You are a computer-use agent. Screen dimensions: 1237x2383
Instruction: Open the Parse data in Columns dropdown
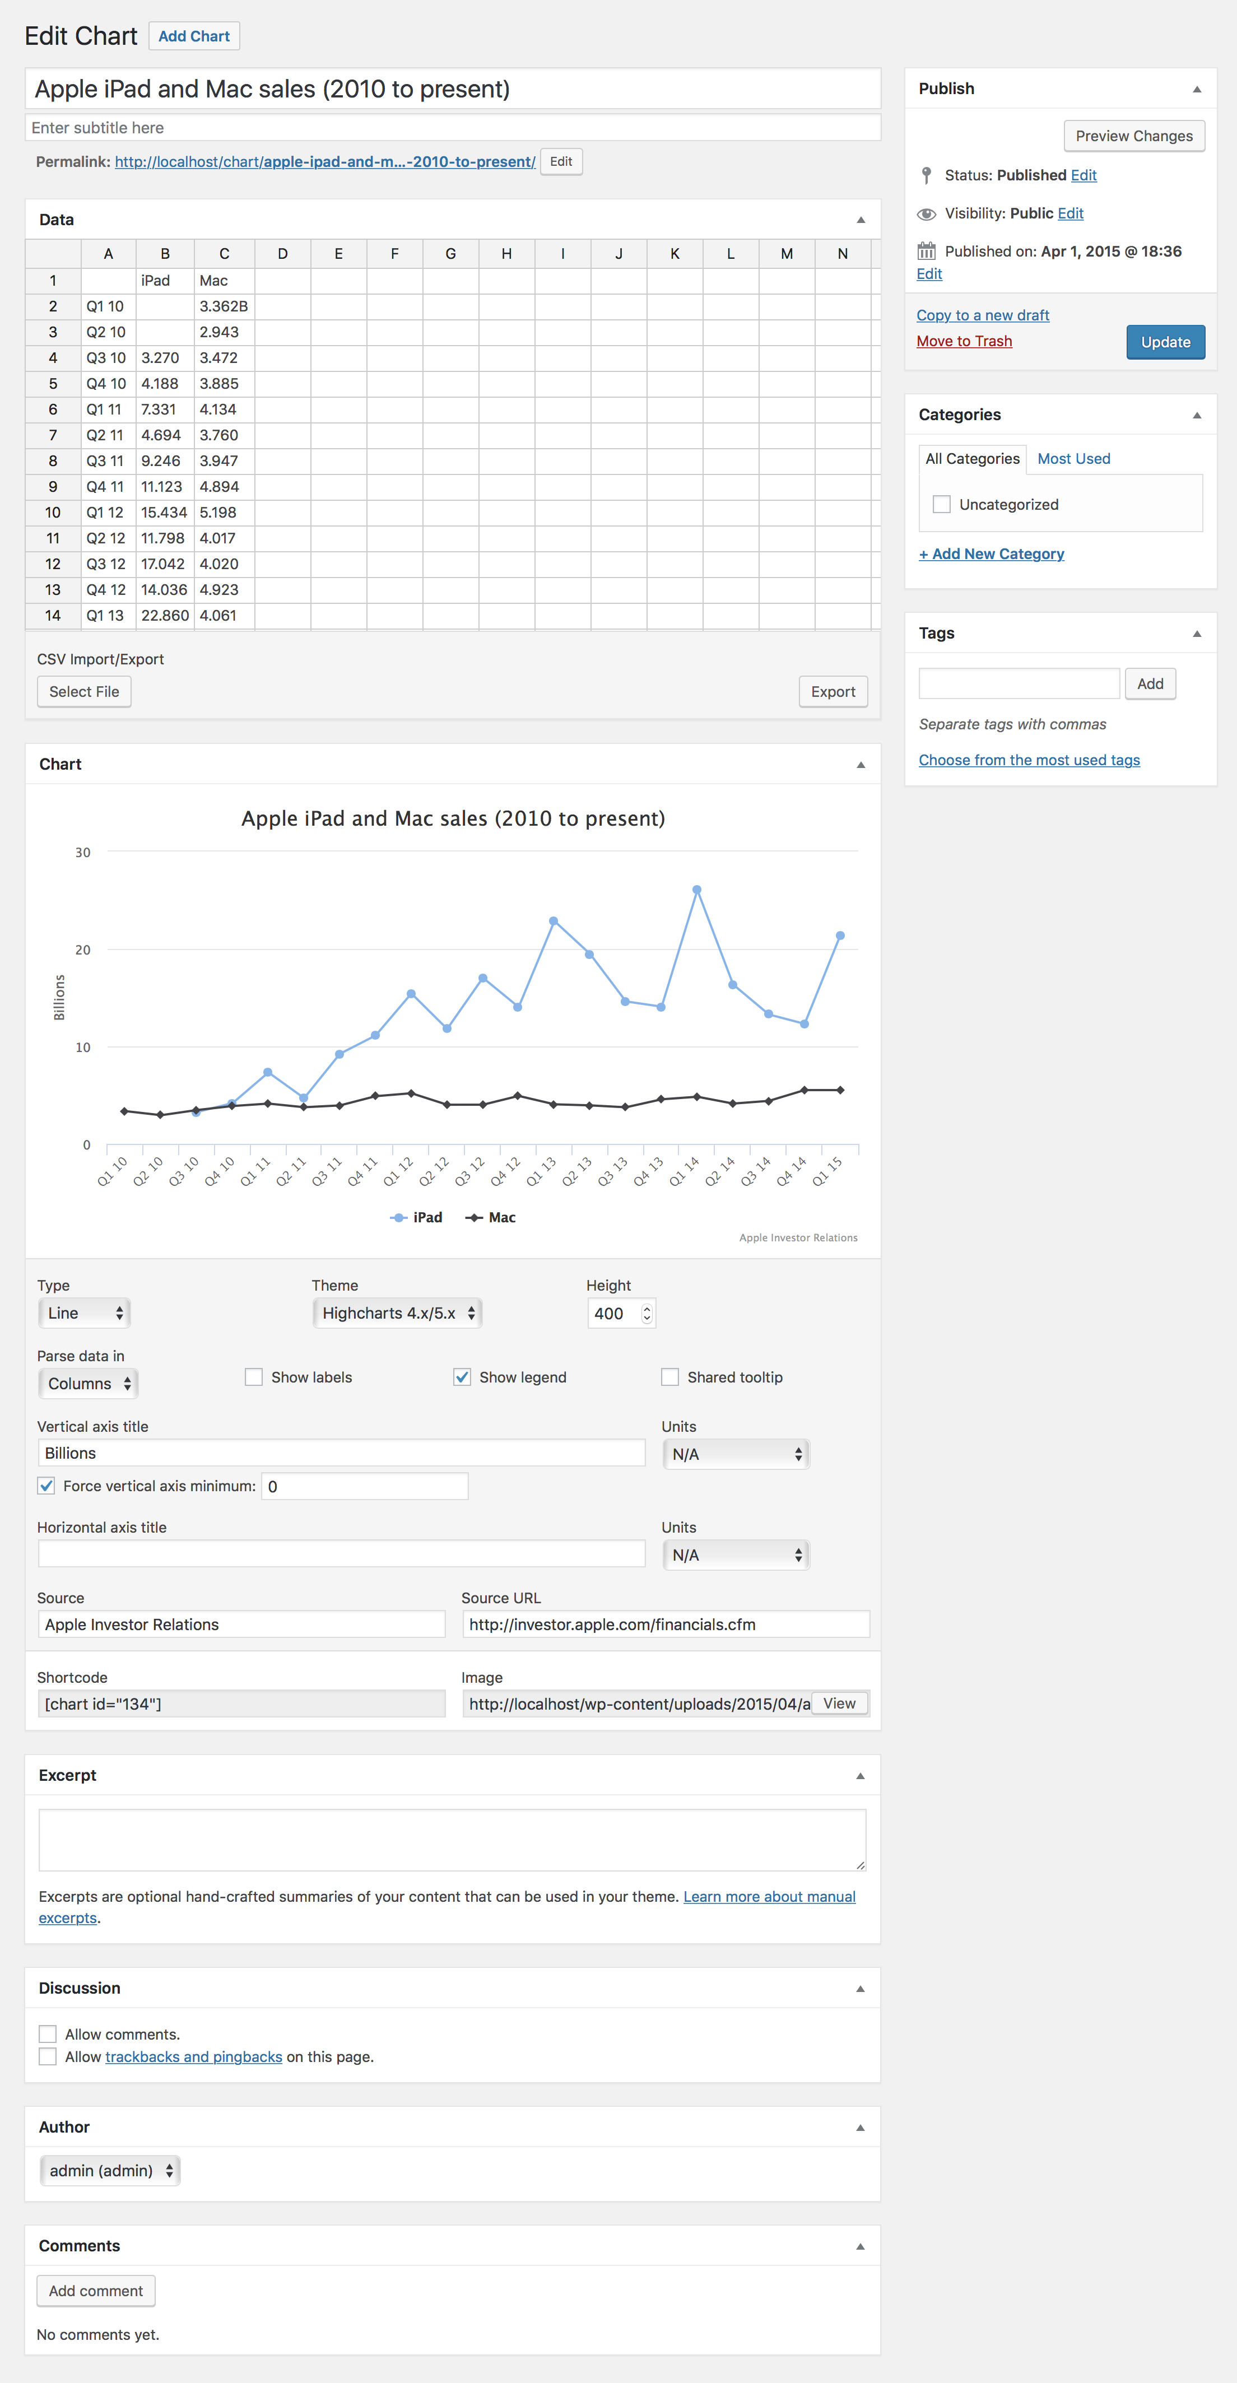[88, 1384]
